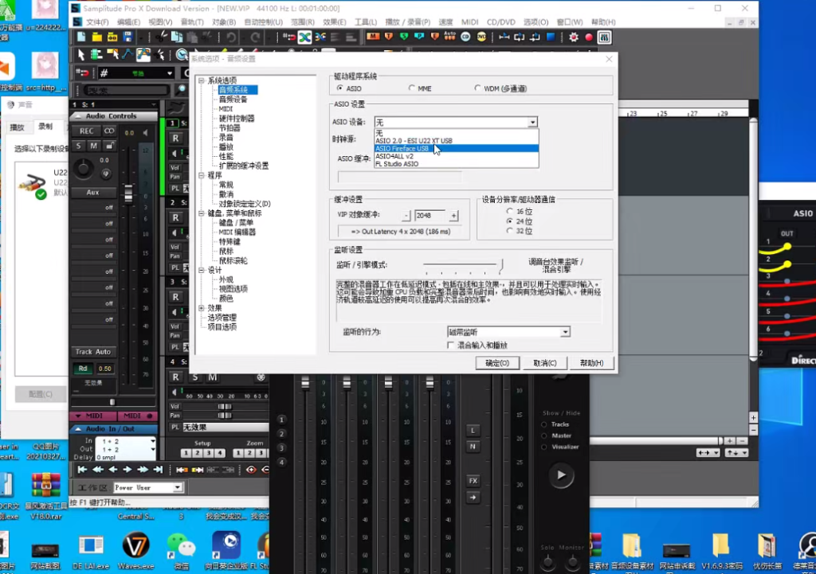Click the Open folder icon in toolbar
The height and width of the screenshot is (574, 816).
pyautogui.click(x=96, y=37)
